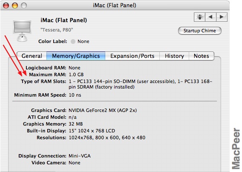The image size is (242, 172).
Task: Open the Notes tab
Action: (202, 56)
